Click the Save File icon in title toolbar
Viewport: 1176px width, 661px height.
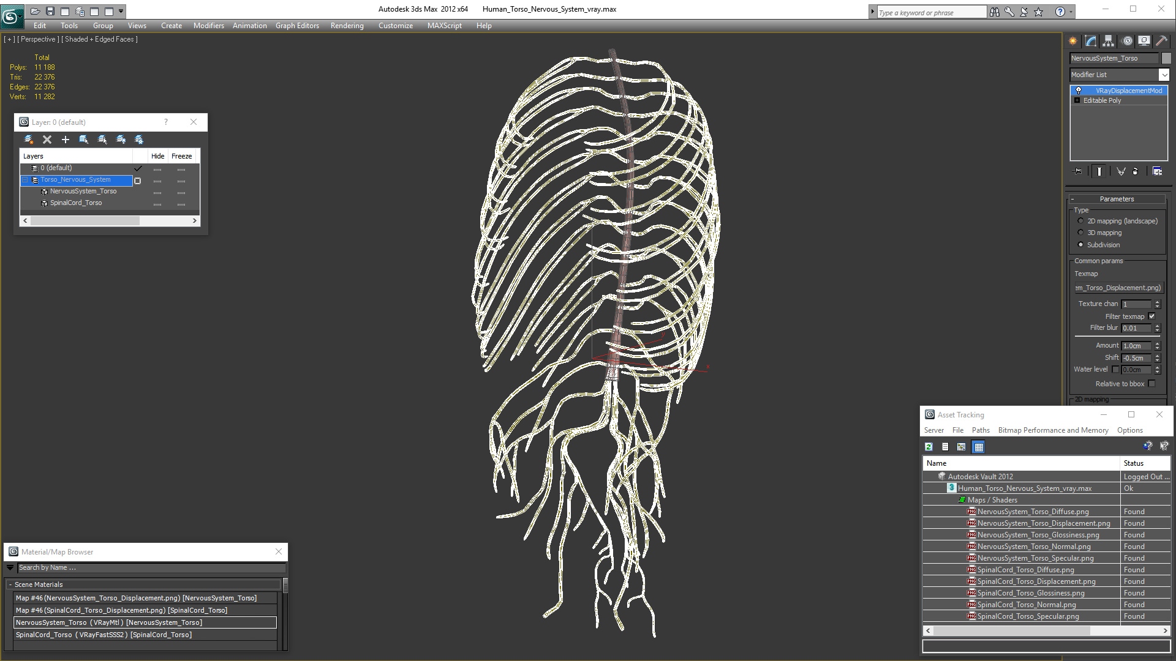[x=50, y=11]
